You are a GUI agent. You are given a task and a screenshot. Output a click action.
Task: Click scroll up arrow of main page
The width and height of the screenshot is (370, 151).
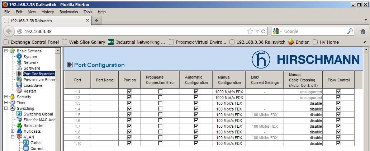click(366, 50)
